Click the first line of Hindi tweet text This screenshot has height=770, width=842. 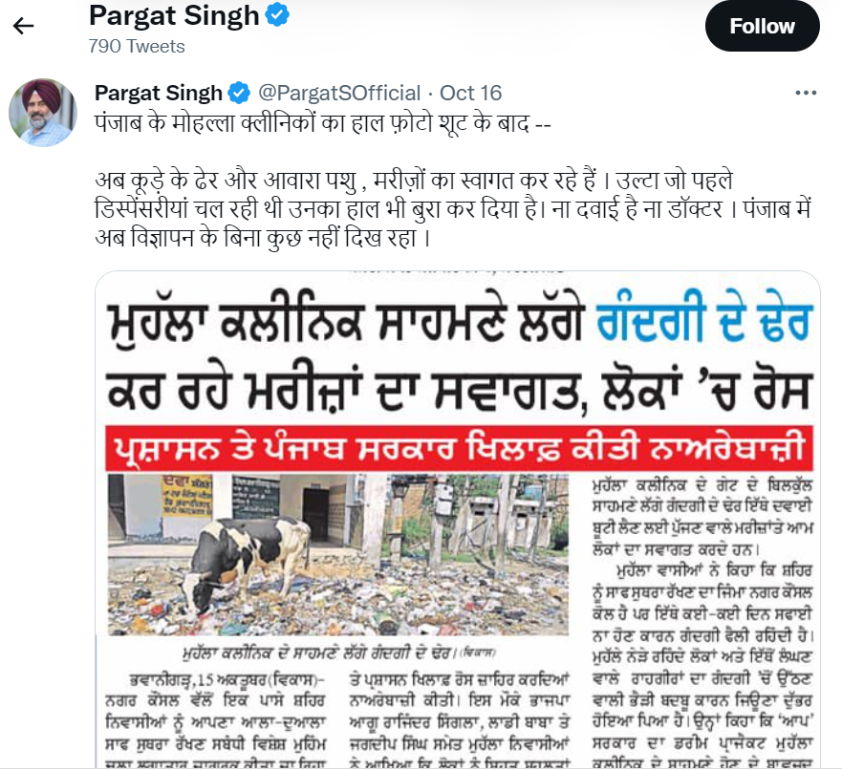point(323,123)
